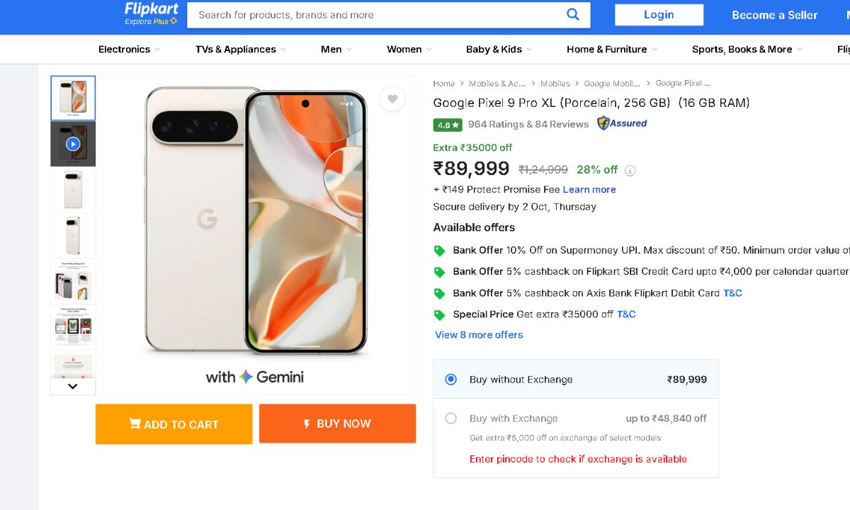Open the Sports, Books & More menu
This screenshot has height=510, width=850.
coord(747,50)
